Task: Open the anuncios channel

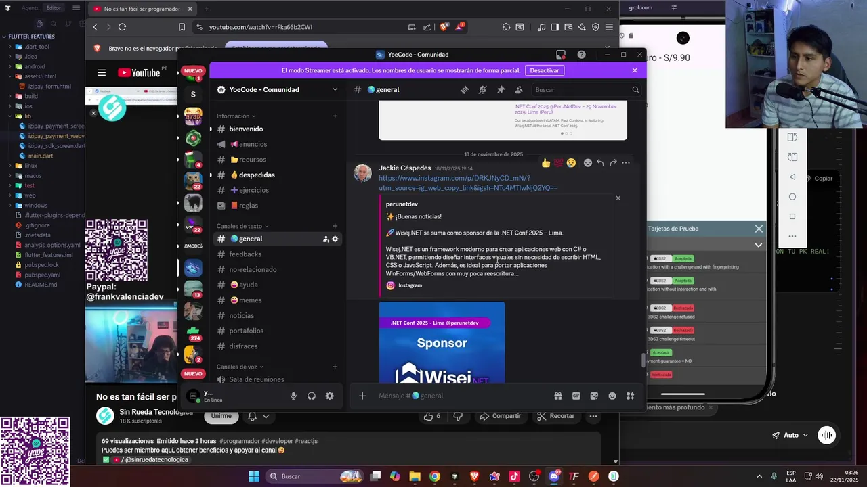Action: [277, 144]
